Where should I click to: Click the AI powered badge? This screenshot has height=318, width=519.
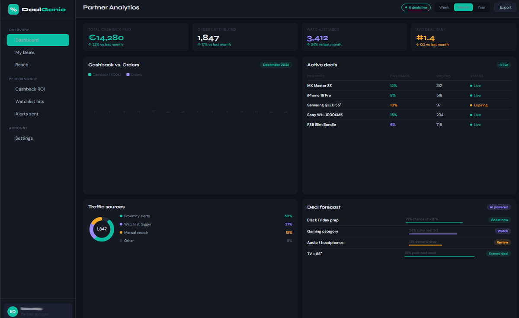pyautogui.click(x=499, y=207)
